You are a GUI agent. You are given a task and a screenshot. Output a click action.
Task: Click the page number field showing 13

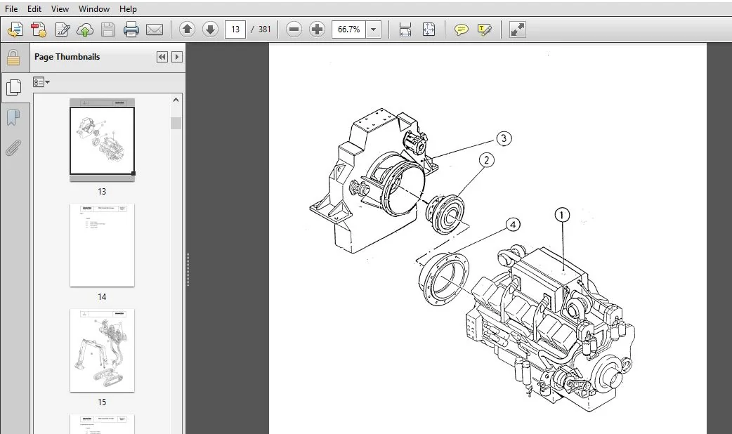click(235, 29)
